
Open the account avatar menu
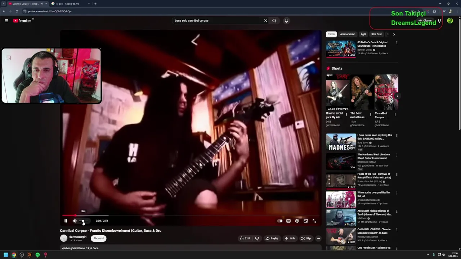(450, 21)
